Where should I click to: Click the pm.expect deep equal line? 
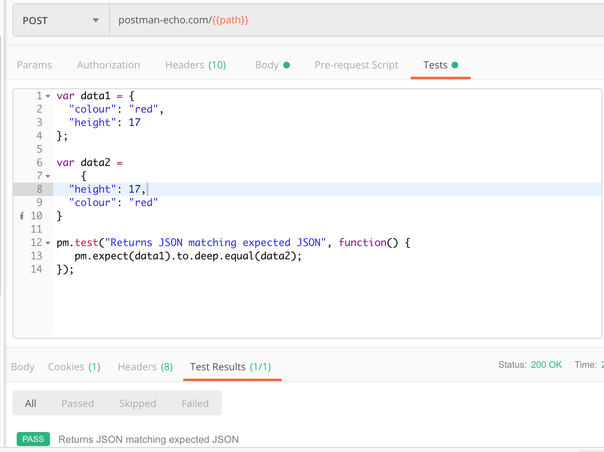click(x=188, y=256)
